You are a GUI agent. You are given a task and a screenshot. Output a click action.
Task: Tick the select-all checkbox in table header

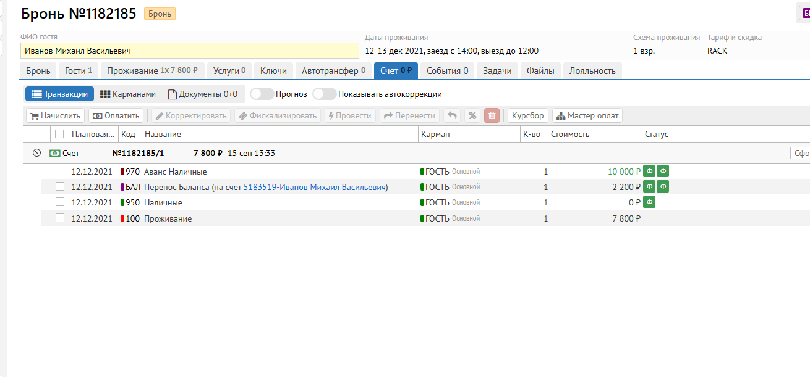pos(59,134)
